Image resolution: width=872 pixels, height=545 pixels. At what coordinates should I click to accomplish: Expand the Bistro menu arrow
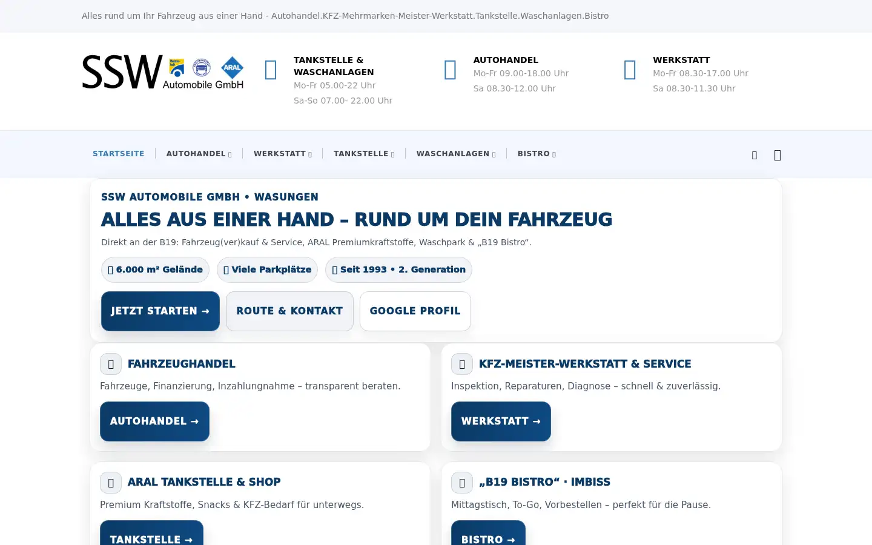[554, 154]
